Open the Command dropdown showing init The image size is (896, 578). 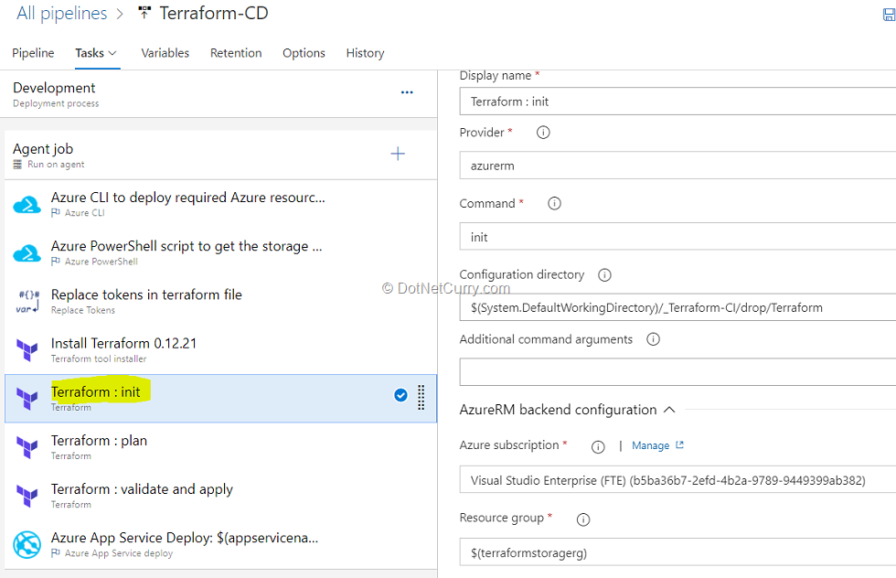coord(677,237)
